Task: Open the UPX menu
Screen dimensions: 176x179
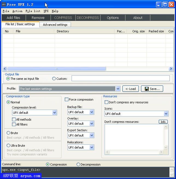Action: 46,11
